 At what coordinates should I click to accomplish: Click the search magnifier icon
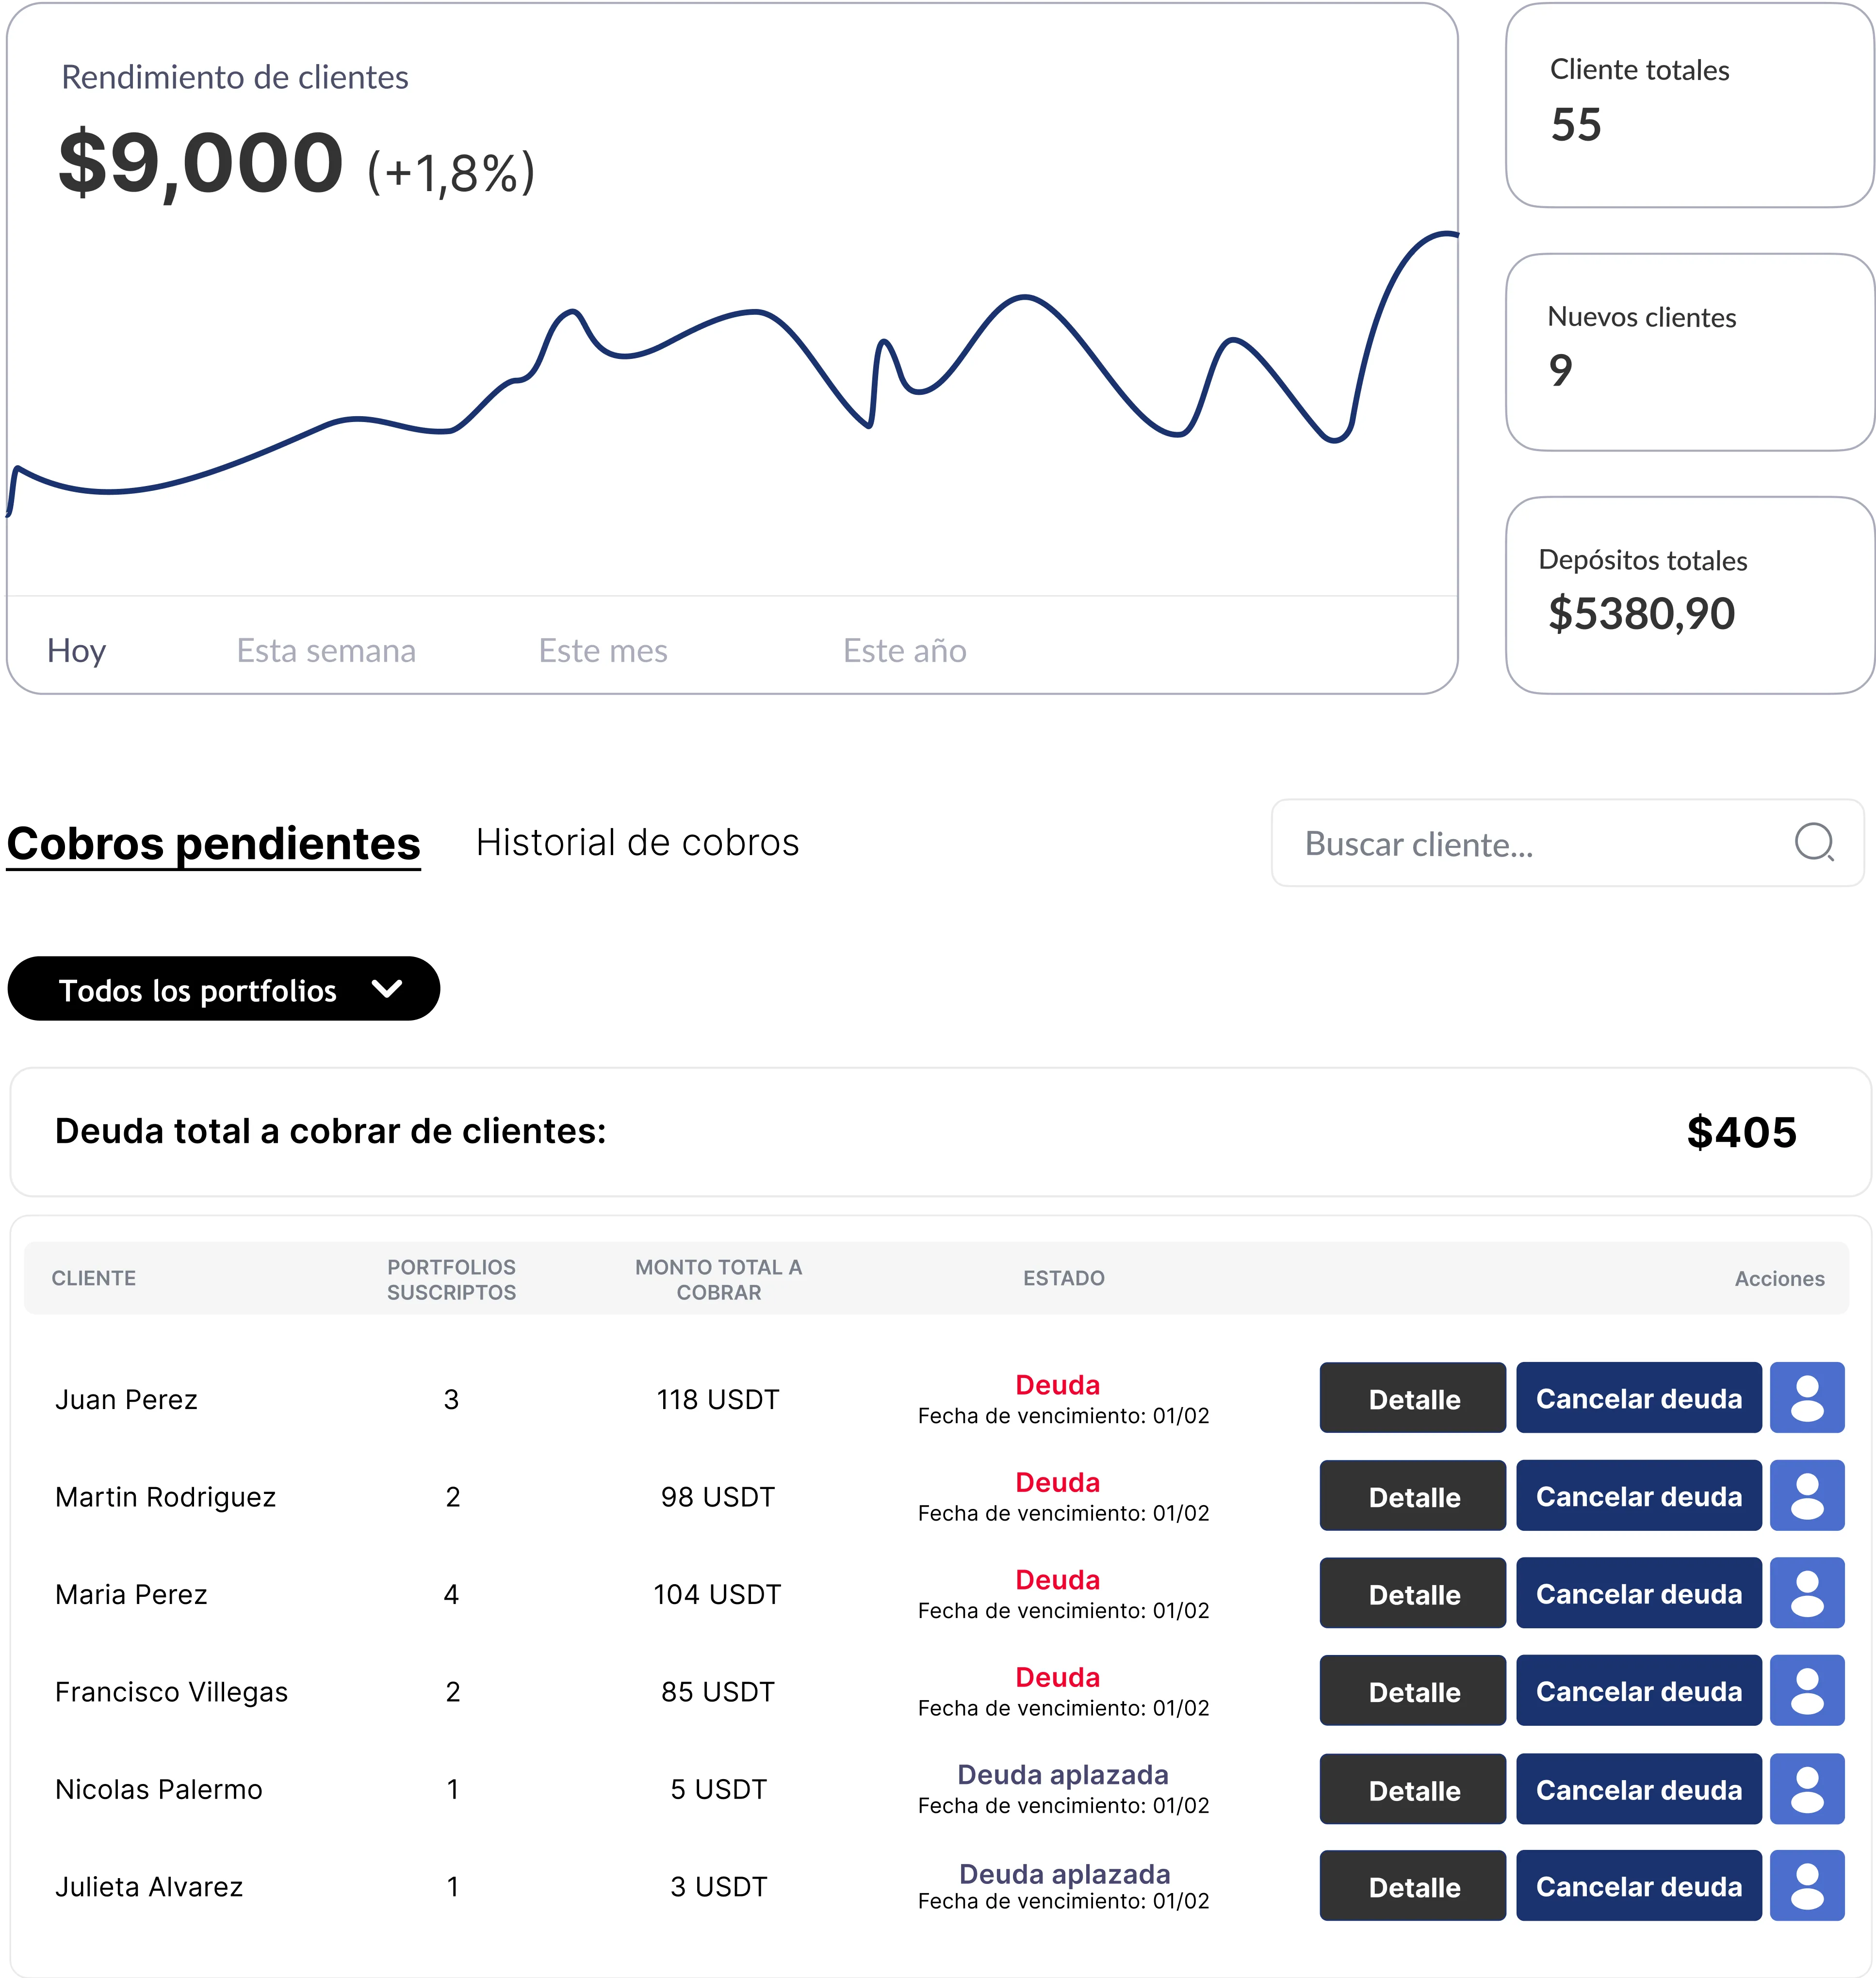(1813, 842)
